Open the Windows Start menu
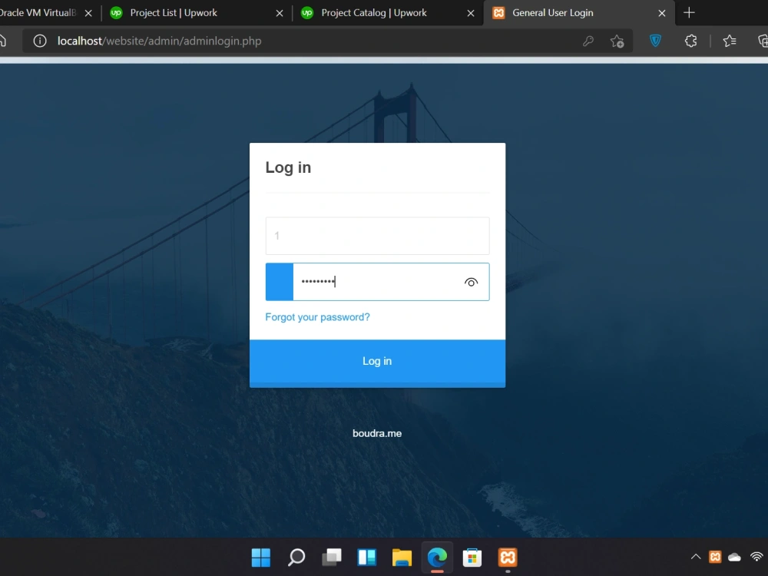The image size is (768, 576). [x=260, y=558]
